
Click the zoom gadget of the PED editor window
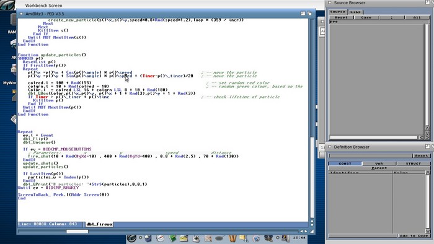click(303, 13)
